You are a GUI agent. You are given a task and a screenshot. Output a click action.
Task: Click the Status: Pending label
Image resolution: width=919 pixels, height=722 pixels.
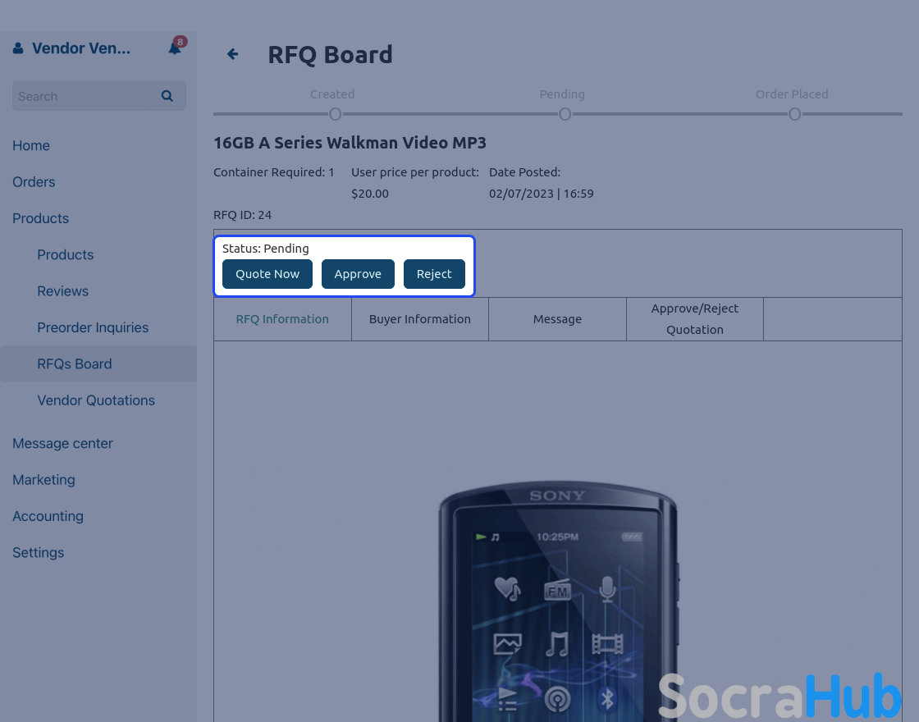click(x=266, y=249)
